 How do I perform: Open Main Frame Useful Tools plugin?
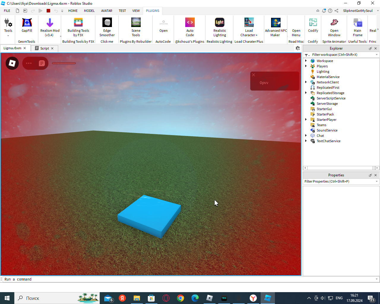(x=357, y=27)
